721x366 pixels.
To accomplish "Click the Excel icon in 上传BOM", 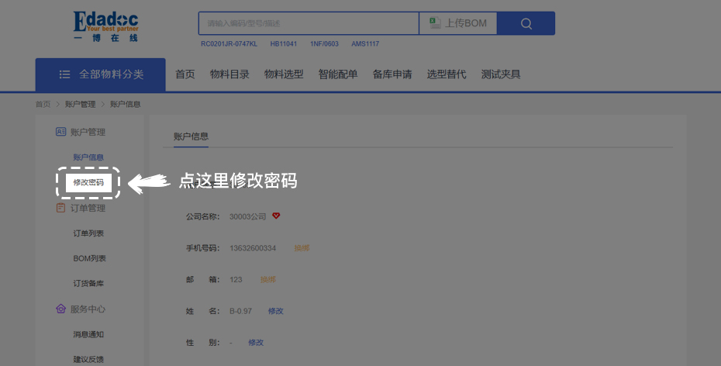I will [435, 23].
